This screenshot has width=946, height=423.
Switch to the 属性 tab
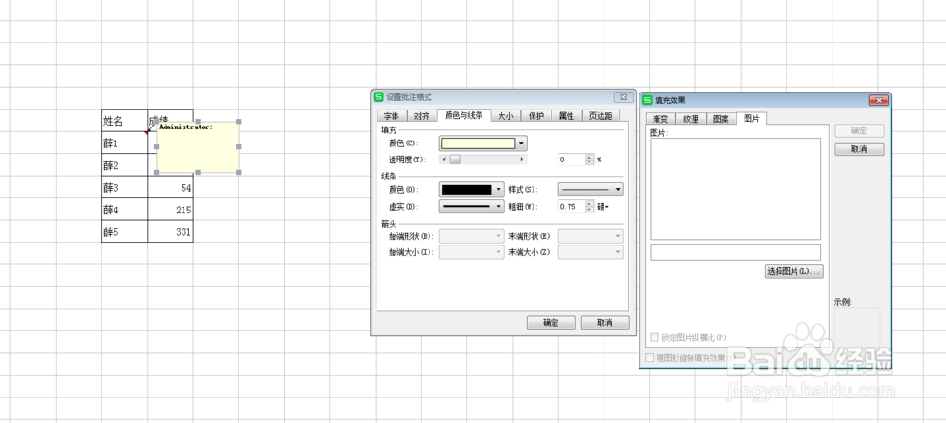pos(567,116)
